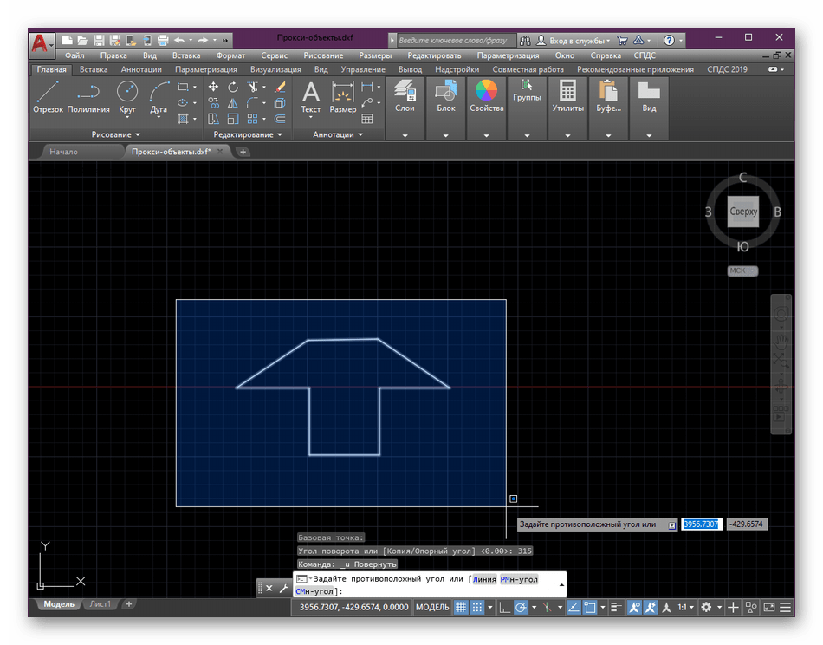Open the Формат menu
The image size is (823, 645).
[x=230, y=55]
